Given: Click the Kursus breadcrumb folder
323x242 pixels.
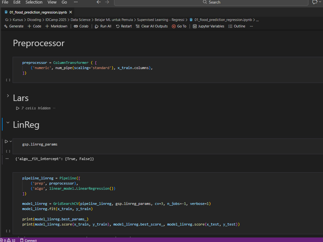Looking at the screenshot, I should (x=18, y=20).
